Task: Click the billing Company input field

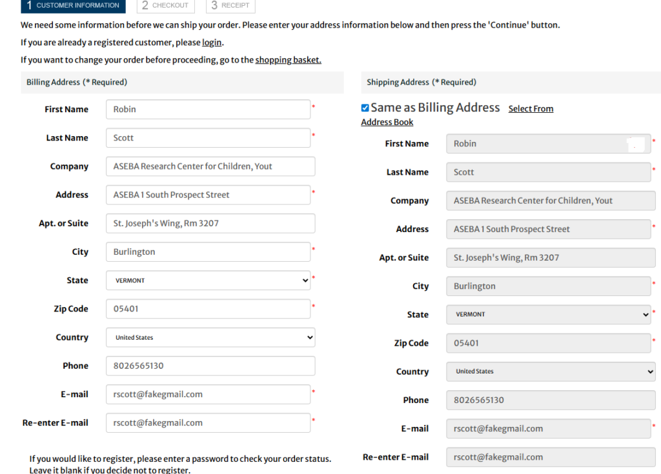Action: [210, 166]
